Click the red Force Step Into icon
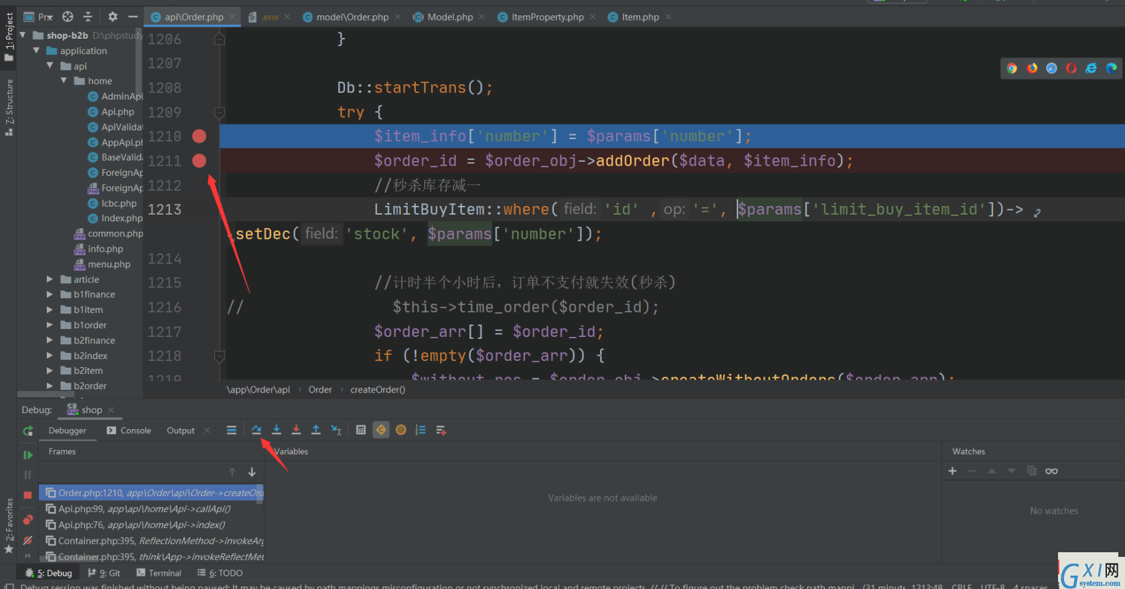 [x=296, y=430]
